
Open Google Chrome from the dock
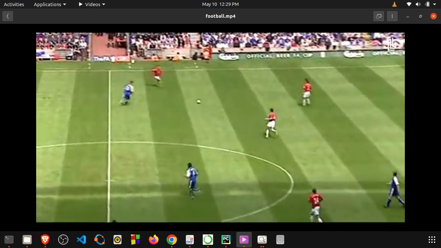[171, 240]
